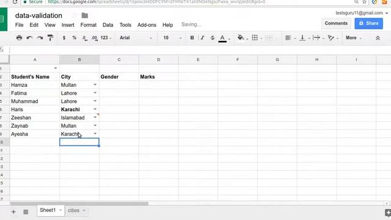Reload the browser page

point(15,2)
